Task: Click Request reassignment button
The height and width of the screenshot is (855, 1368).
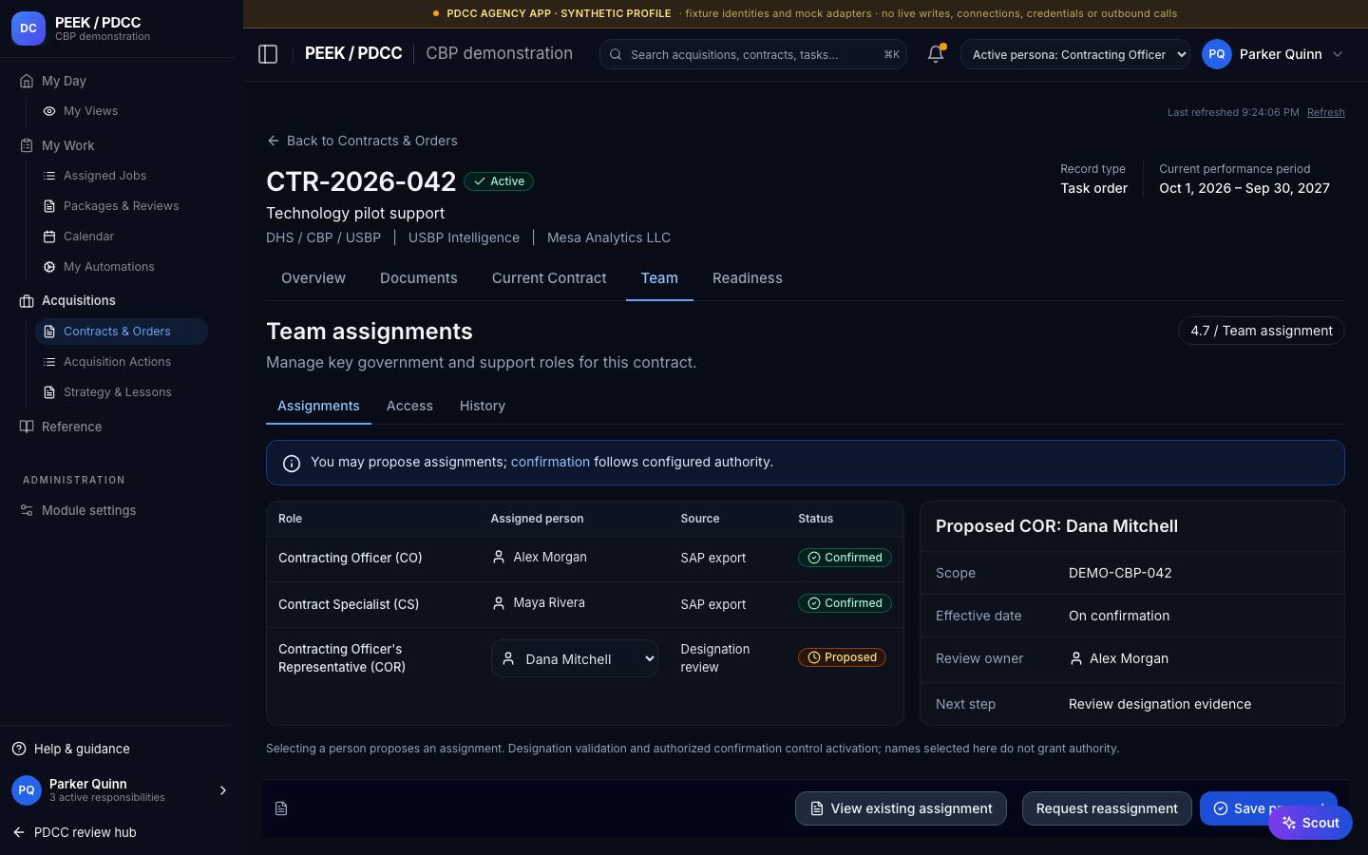Action: pyautogui.click(x=1107, y=808)
